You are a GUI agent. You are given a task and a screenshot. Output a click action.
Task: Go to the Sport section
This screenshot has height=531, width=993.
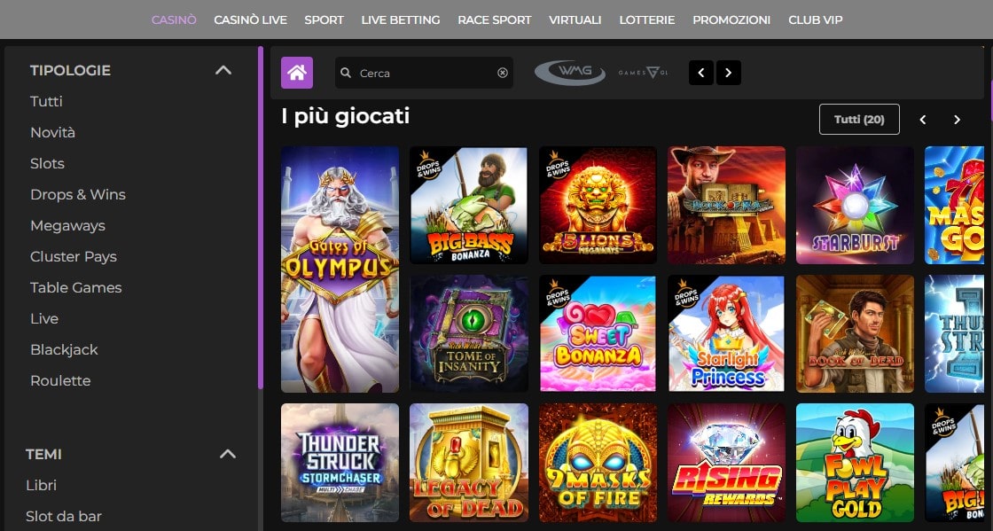click(x=324, y=20)
